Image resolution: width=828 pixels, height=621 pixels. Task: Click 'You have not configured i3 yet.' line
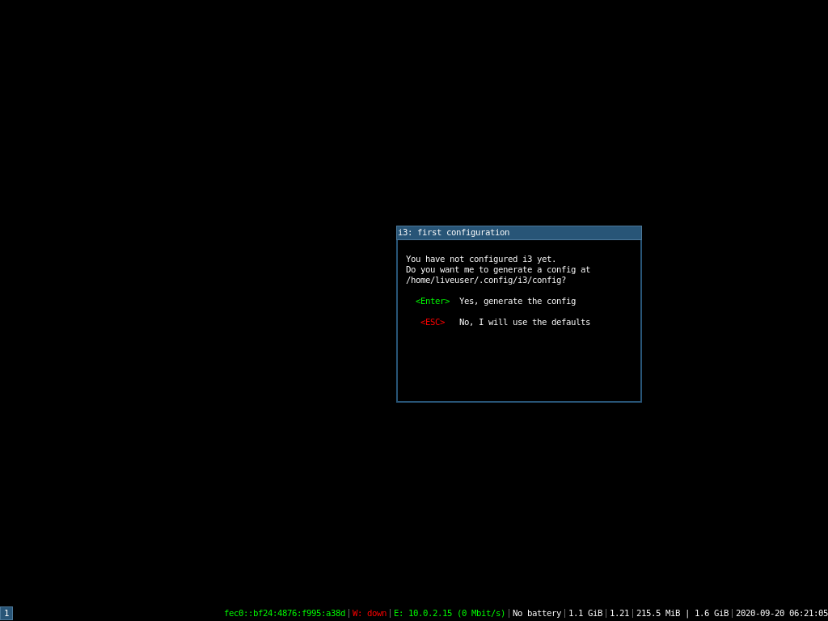click(x=481, y=260)
